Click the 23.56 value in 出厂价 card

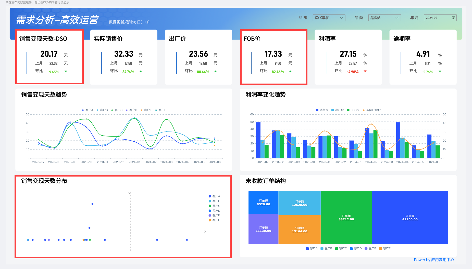(x=198, y=54)
